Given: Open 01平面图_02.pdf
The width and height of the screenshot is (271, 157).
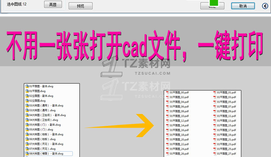Looking at the screenshot, I should [177, 97].
